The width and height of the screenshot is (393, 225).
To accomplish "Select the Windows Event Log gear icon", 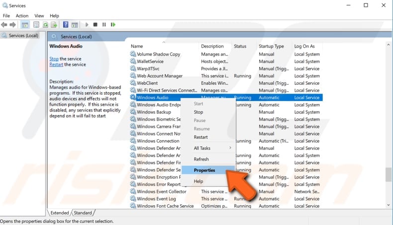I will pos(133,199).
